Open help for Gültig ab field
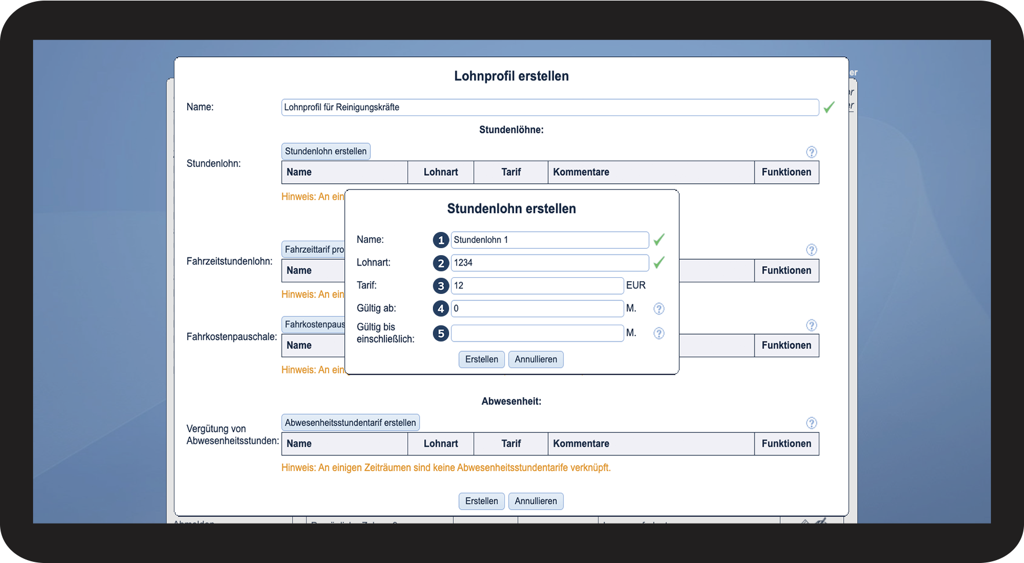This screenshot has width=1024, height=563. point(659,308)
